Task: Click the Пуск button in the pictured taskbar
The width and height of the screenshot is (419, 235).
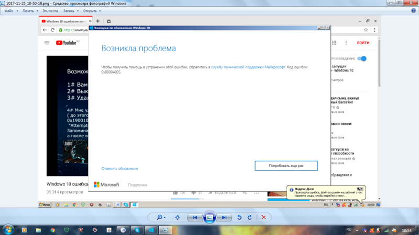Action: tap(45, 205)
